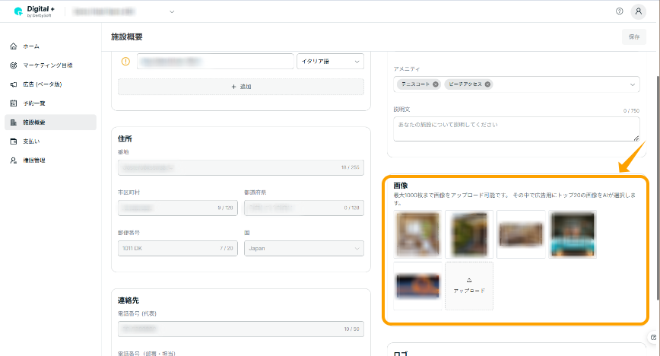Select 施設概要 in the sidebar
Viewport: 660px width, 356px height.
50,122
